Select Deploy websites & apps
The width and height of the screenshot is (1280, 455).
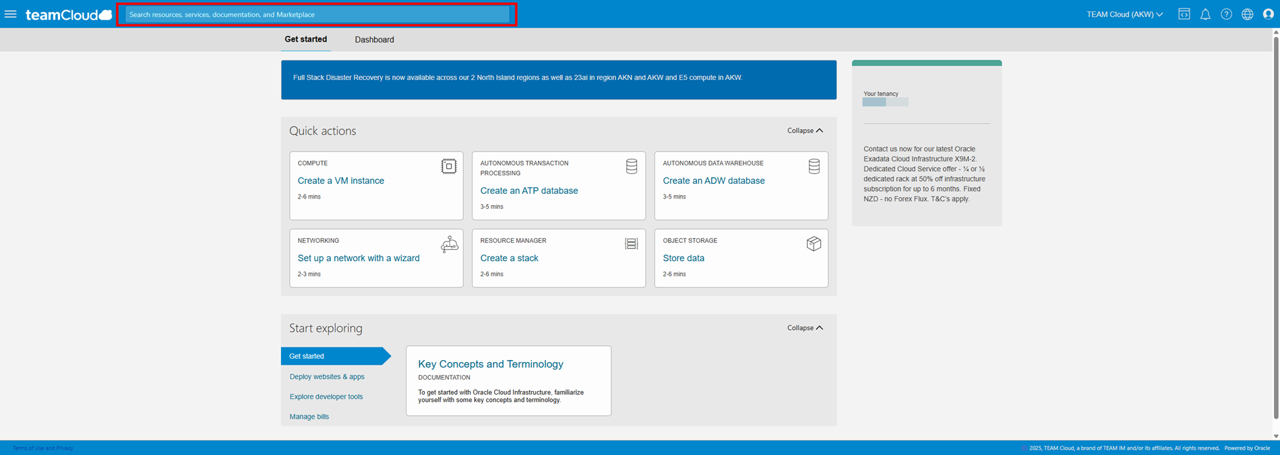[327, 377]
